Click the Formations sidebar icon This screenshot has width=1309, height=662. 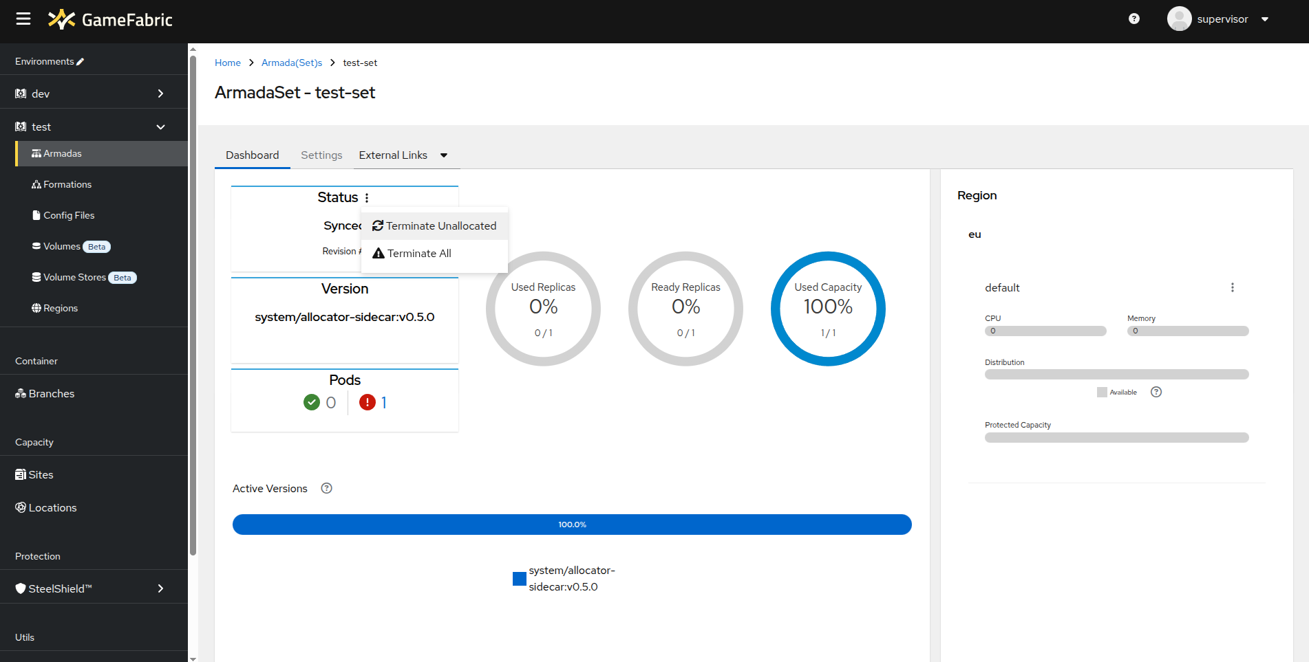pyautogui.click(x=36, y=184)
